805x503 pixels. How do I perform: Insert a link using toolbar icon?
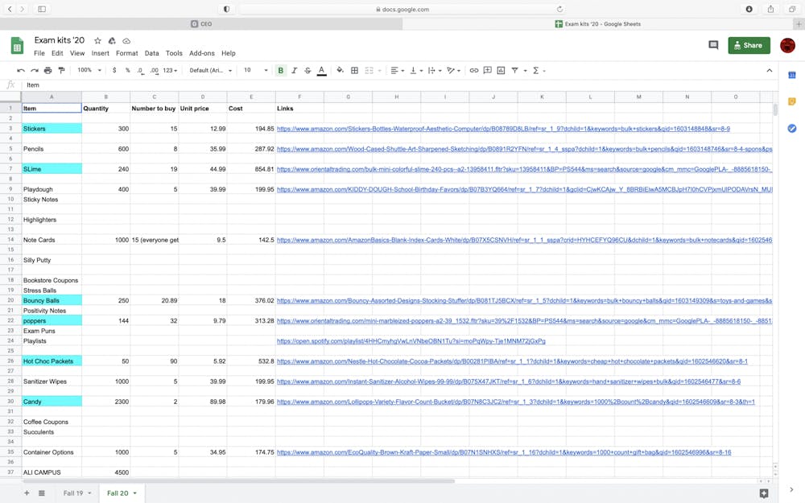click(473, 71)
